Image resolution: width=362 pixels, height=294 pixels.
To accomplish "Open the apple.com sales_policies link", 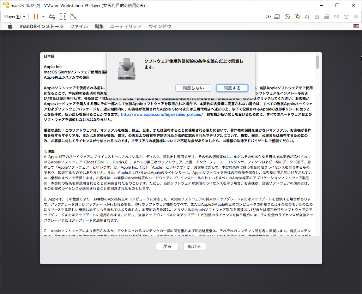I will click(x=162, y=115).
